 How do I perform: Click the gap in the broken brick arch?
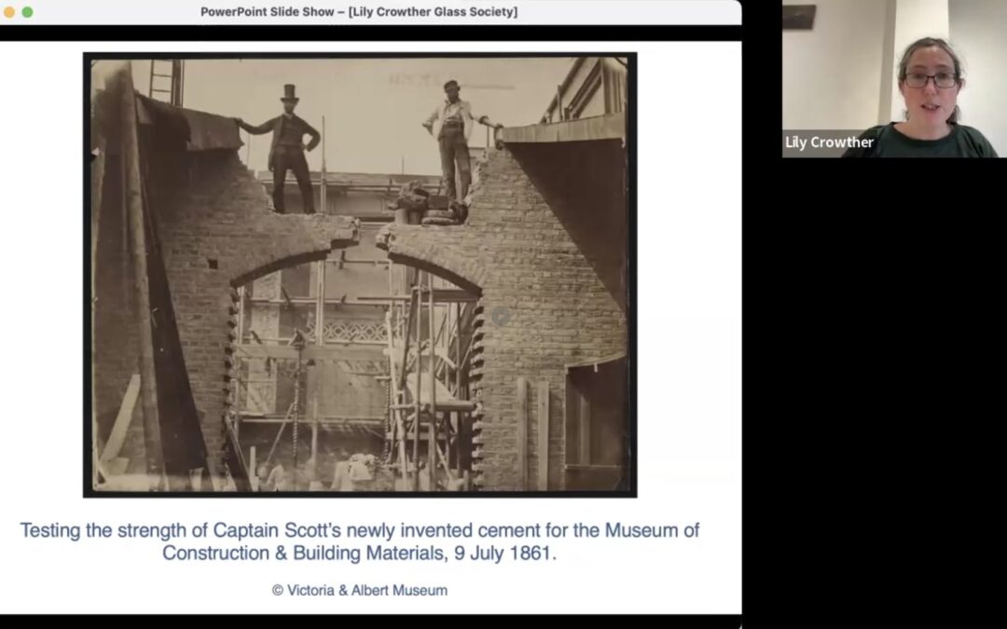(369, 234)
